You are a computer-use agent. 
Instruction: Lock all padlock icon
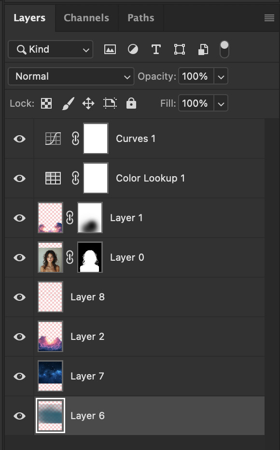point(131,103)
